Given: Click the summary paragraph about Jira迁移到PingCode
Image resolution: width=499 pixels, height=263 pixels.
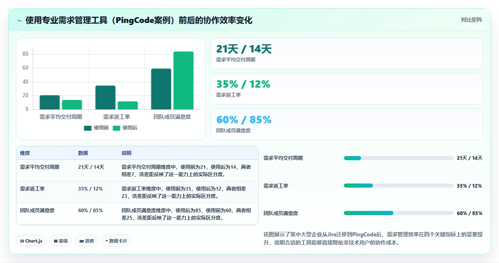Looking at the screenshot, I should [373, 238].
